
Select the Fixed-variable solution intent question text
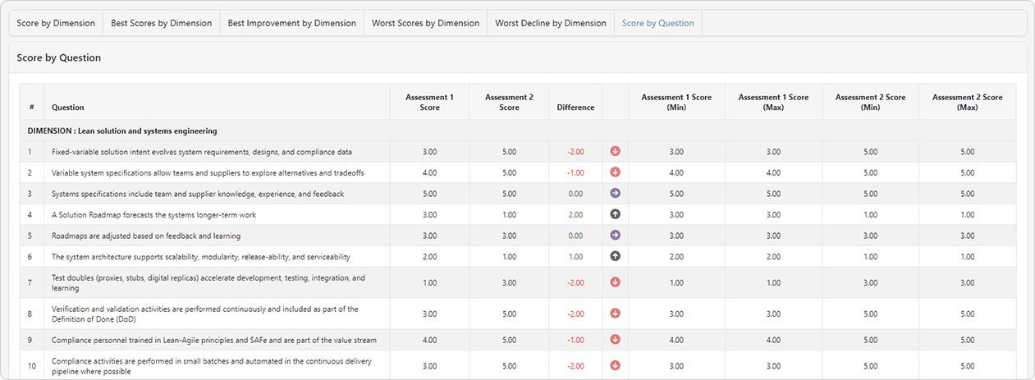[x=202, y=152]
